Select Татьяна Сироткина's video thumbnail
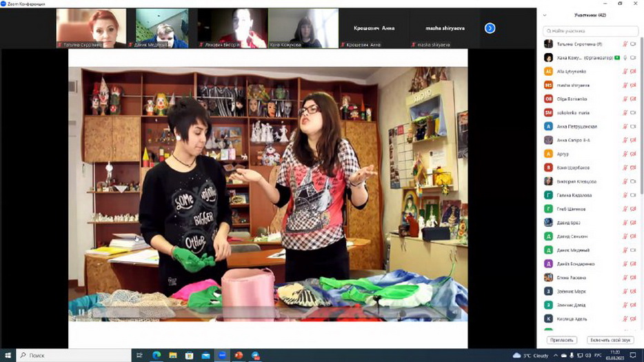The image size is (644, 362). coord(91,28)
